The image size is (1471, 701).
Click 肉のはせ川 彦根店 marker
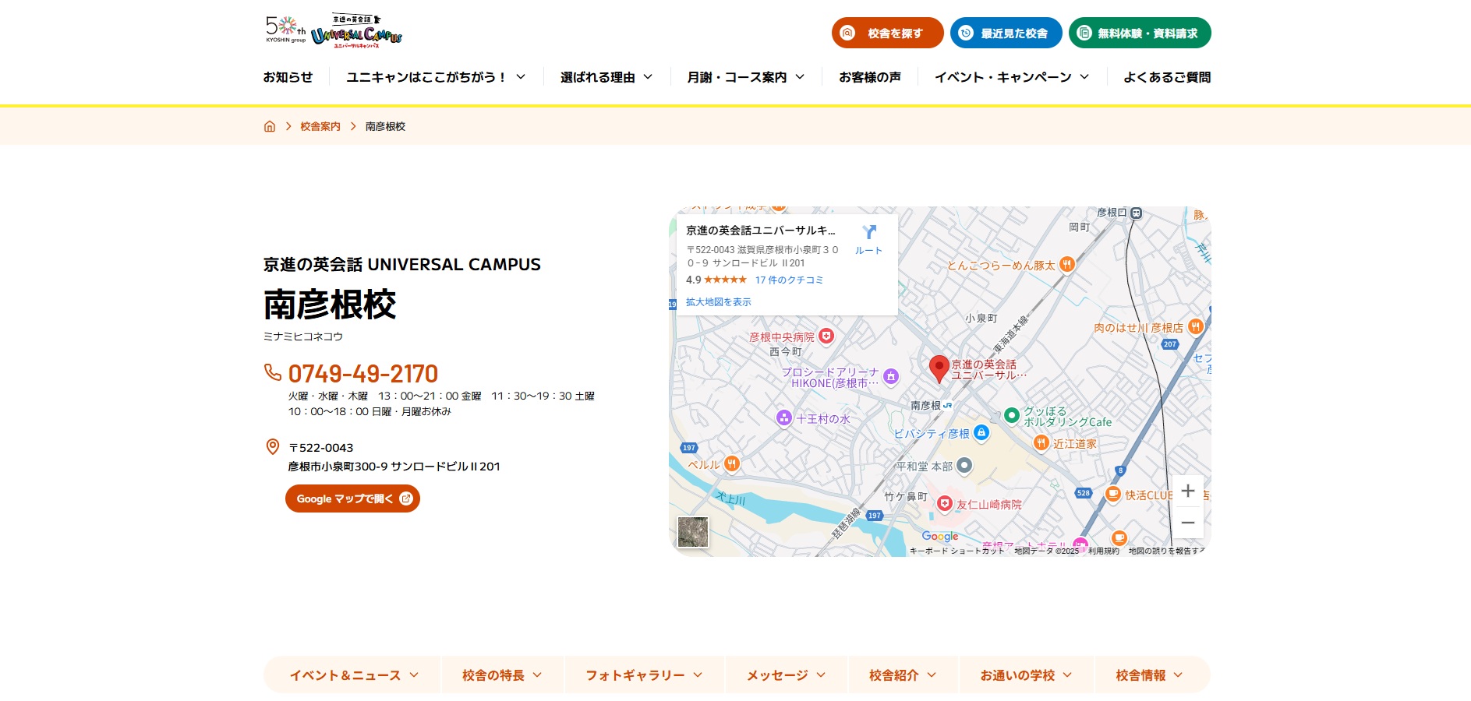coord(1195,327)
